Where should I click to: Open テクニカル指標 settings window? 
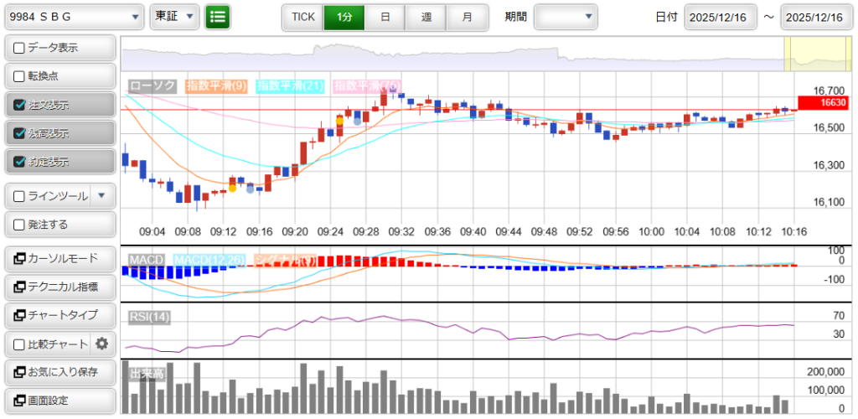(x=59, y=287)
